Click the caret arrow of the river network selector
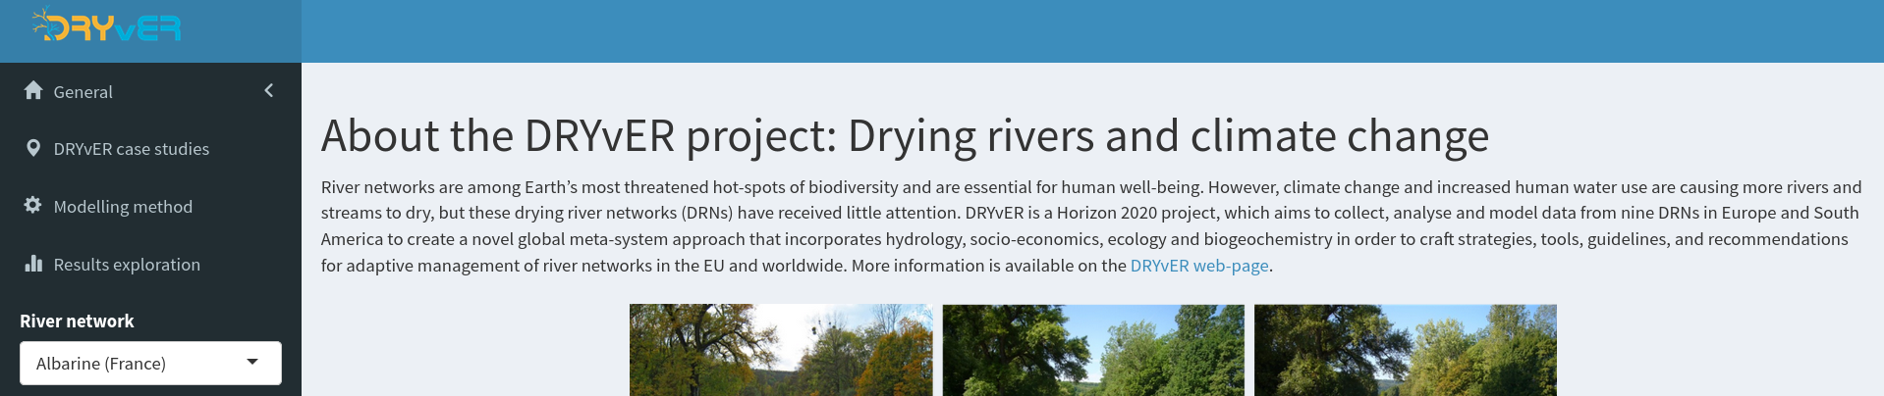The height and width of the screenshot is (396, 1884). point(252,362)
